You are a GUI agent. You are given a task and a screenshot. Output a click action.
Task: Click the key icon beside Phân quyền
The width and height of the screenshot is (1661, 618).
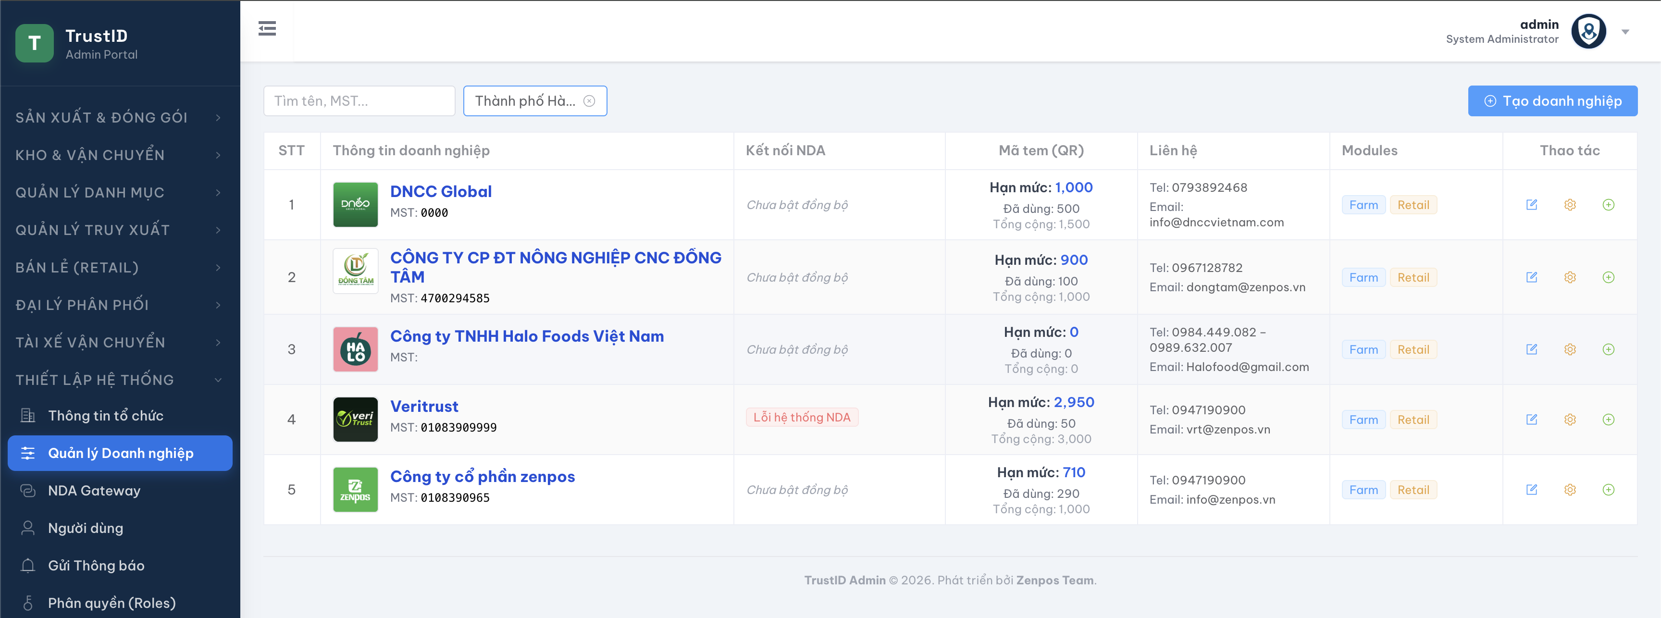pos(28,603)
